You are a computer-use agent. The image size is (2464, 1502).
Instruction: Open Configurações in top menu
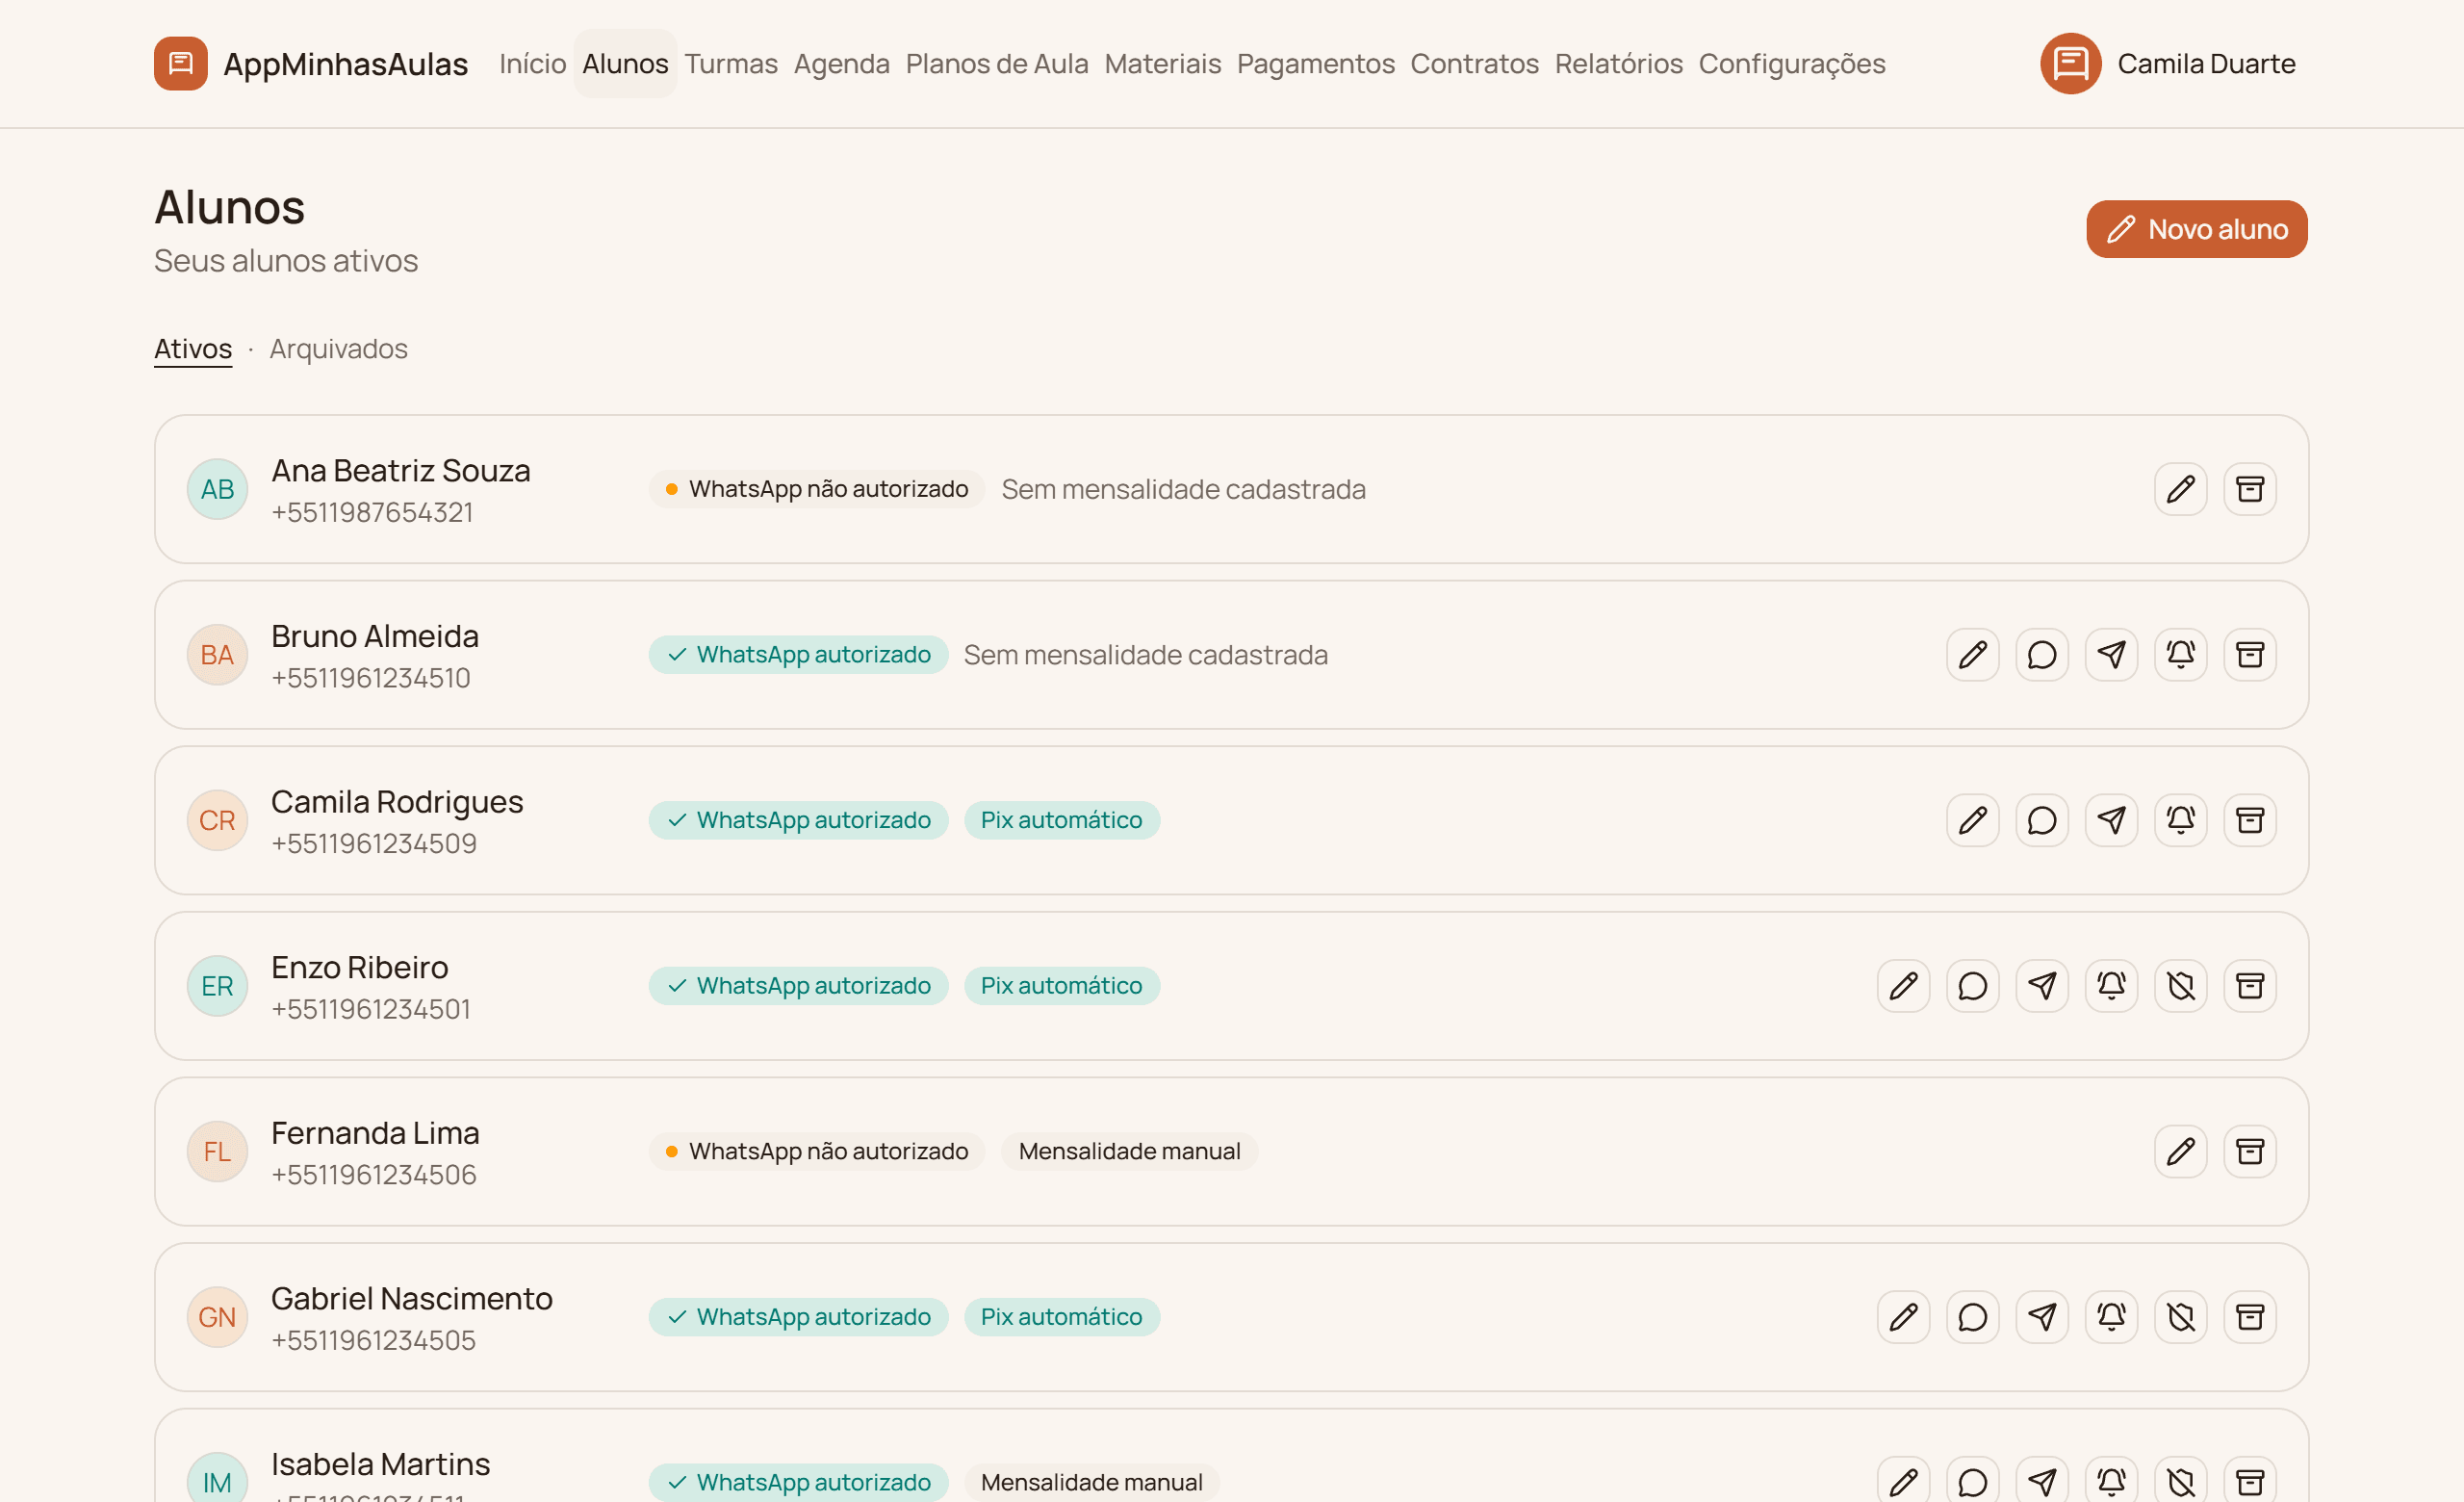pos(1791,64)
